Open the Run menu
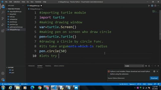 (32, 2)
